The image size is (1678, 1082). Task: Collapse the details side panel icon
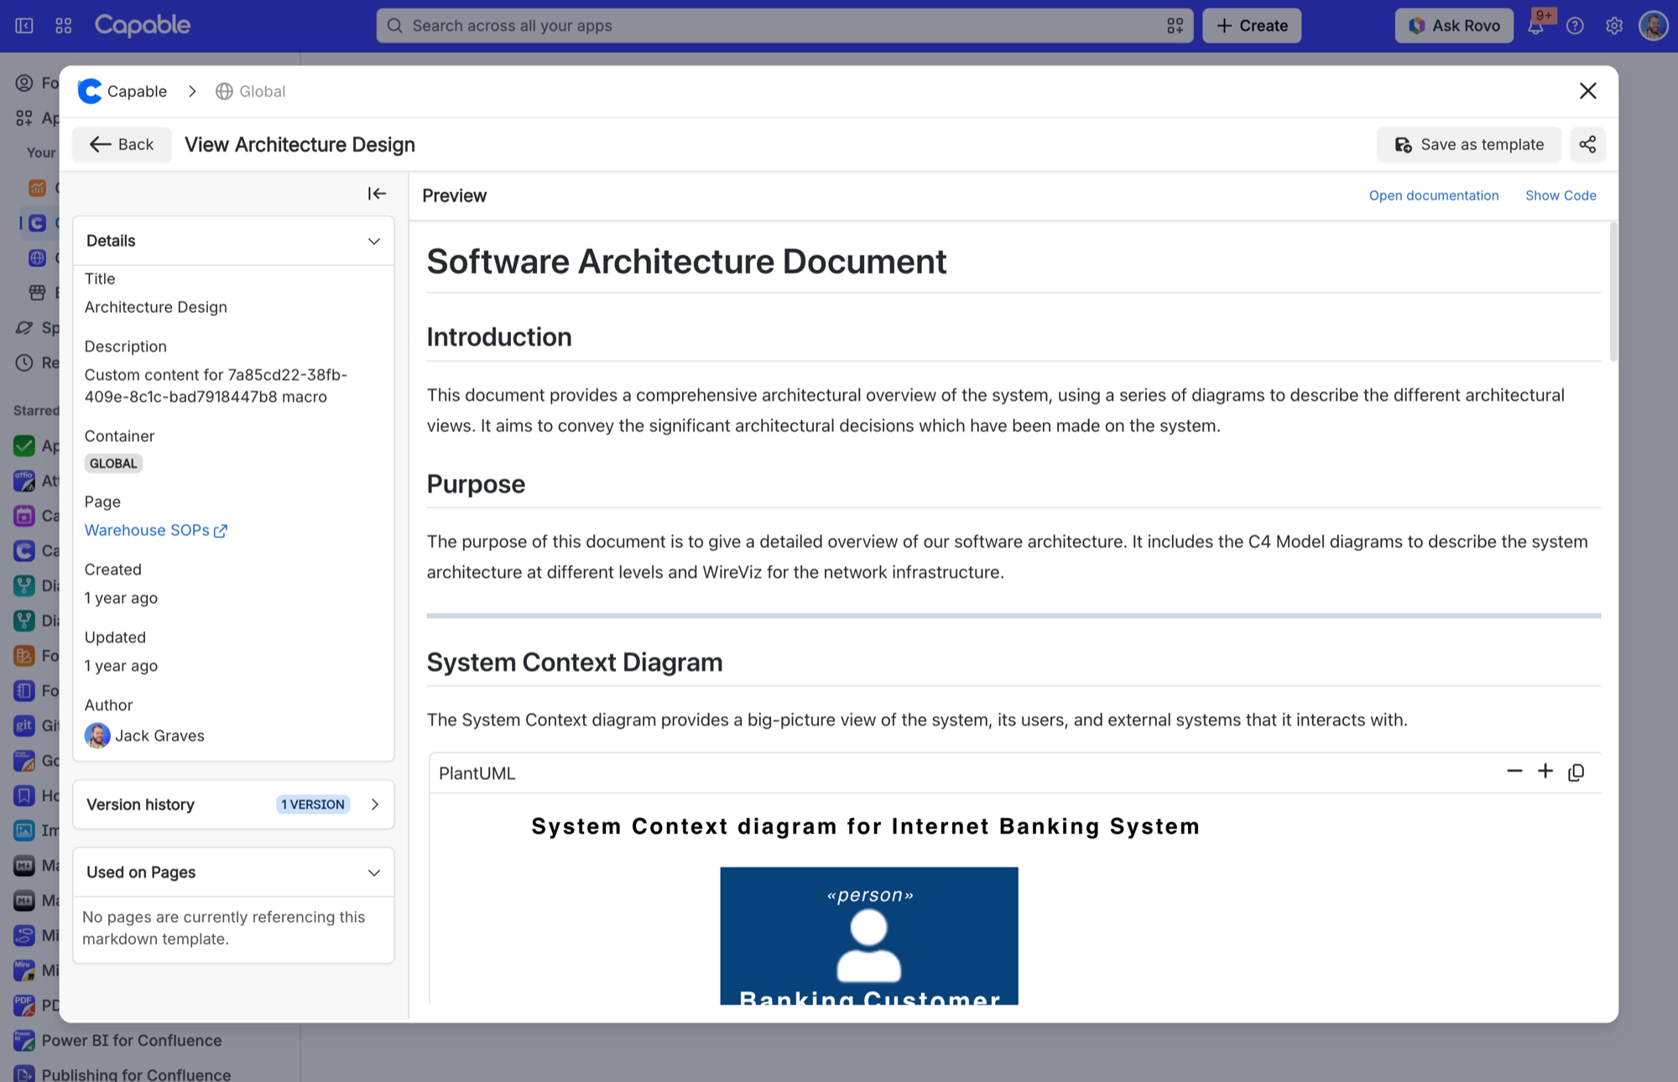[377, 194]
